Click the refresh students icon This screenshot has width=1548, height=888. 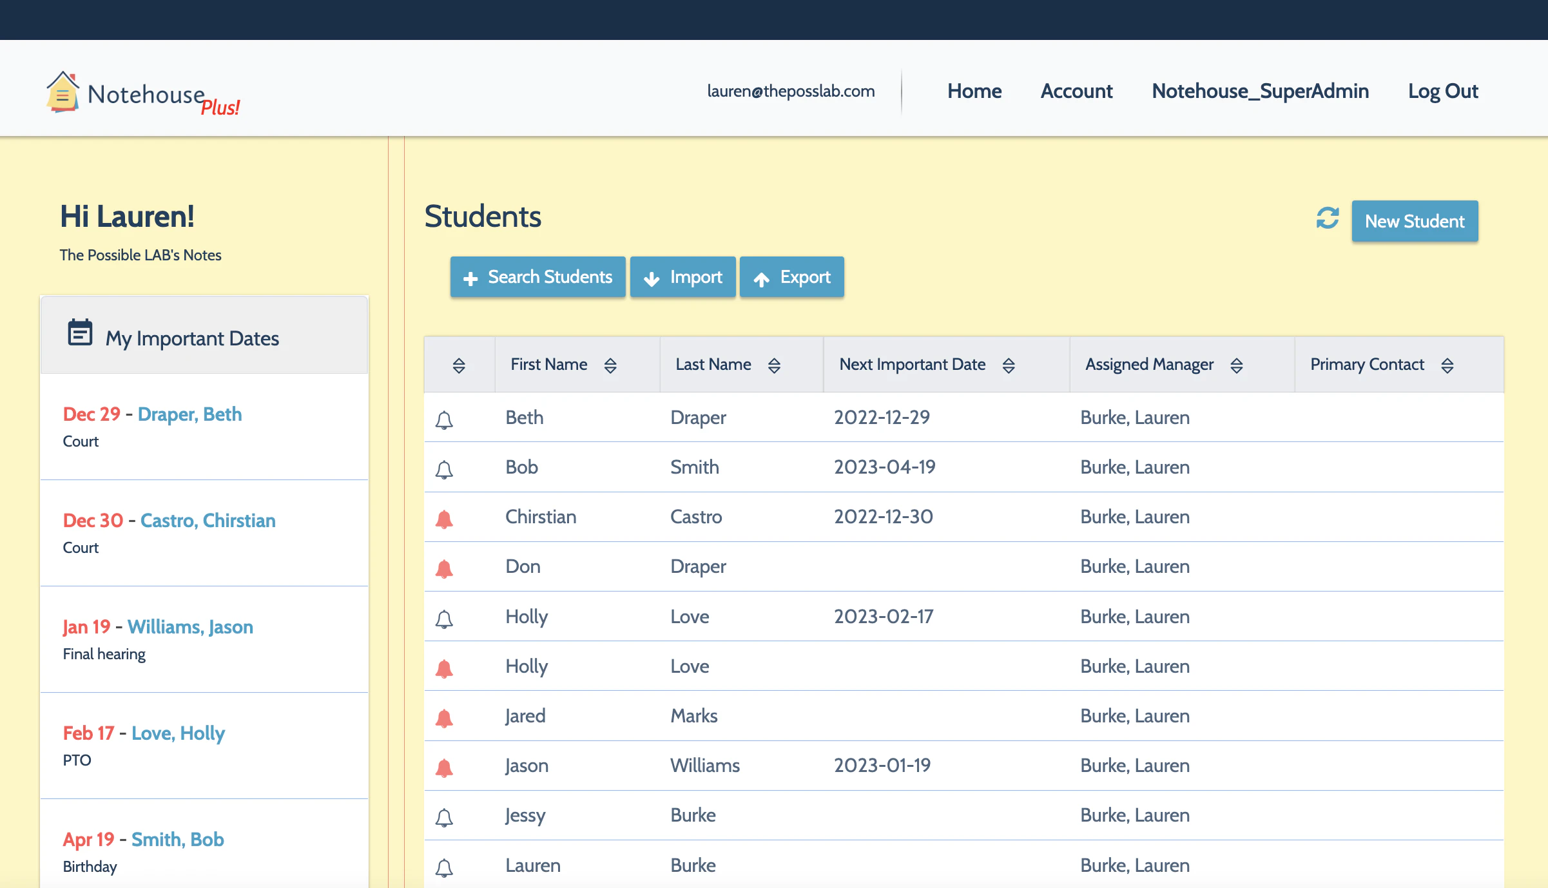pyautogui.click(x=1327, y=218)
